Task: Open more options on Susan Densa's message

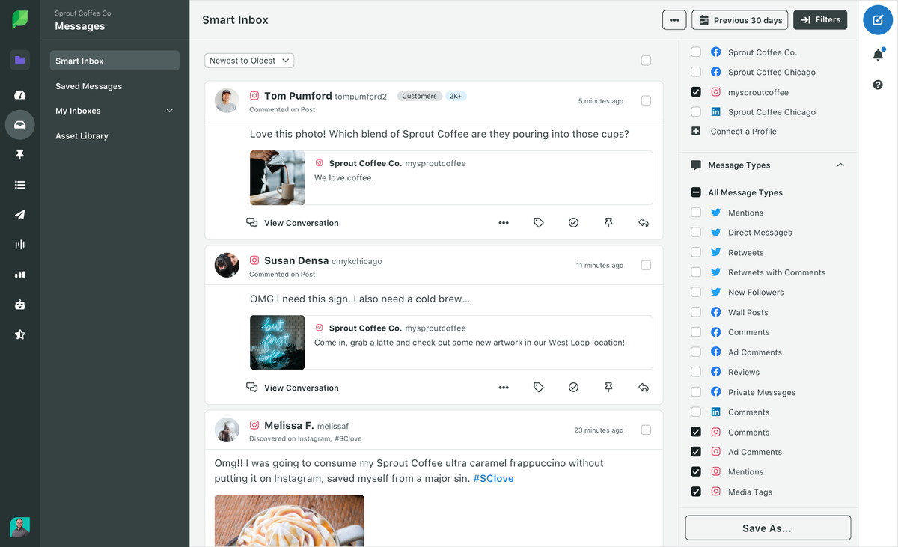Action: [504, 388]
